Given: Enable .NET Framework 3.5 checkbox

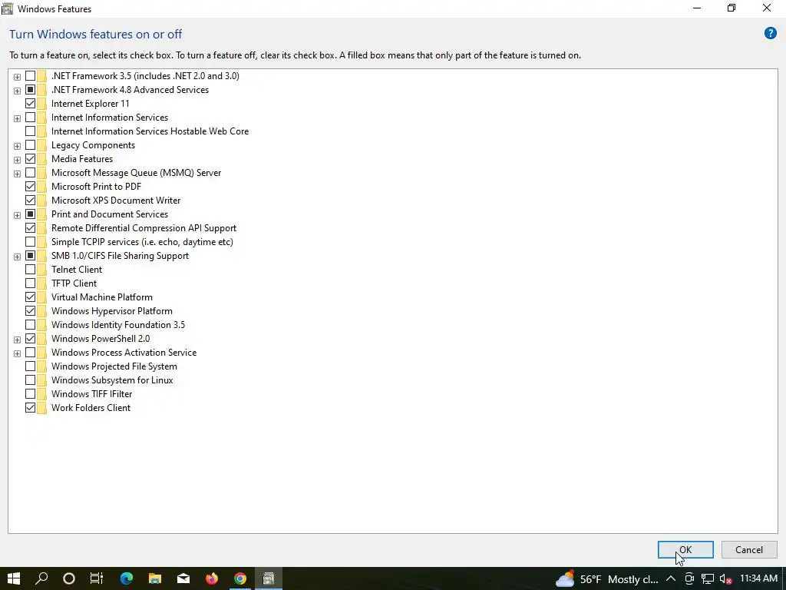Looking at the screenshot, I should [30, 76].
